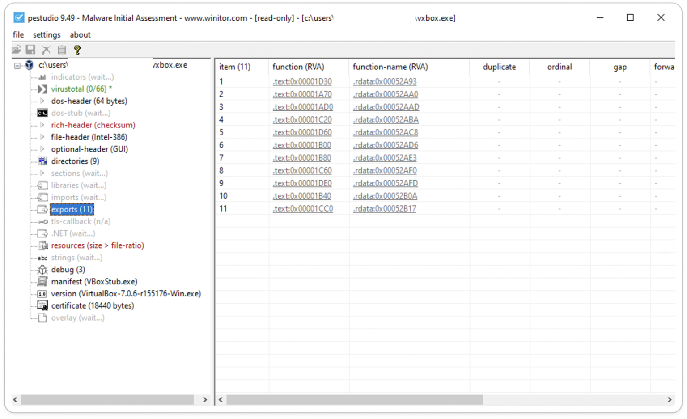The width and height of the screenshot is (687, 419).
Task: Click the debug bug icon
Action: pos(42,269)
